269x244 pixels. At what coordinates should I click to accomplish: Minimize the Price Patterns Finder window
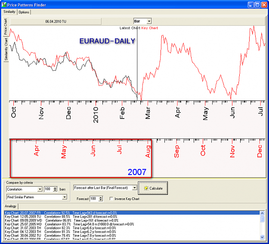[250, 5]
